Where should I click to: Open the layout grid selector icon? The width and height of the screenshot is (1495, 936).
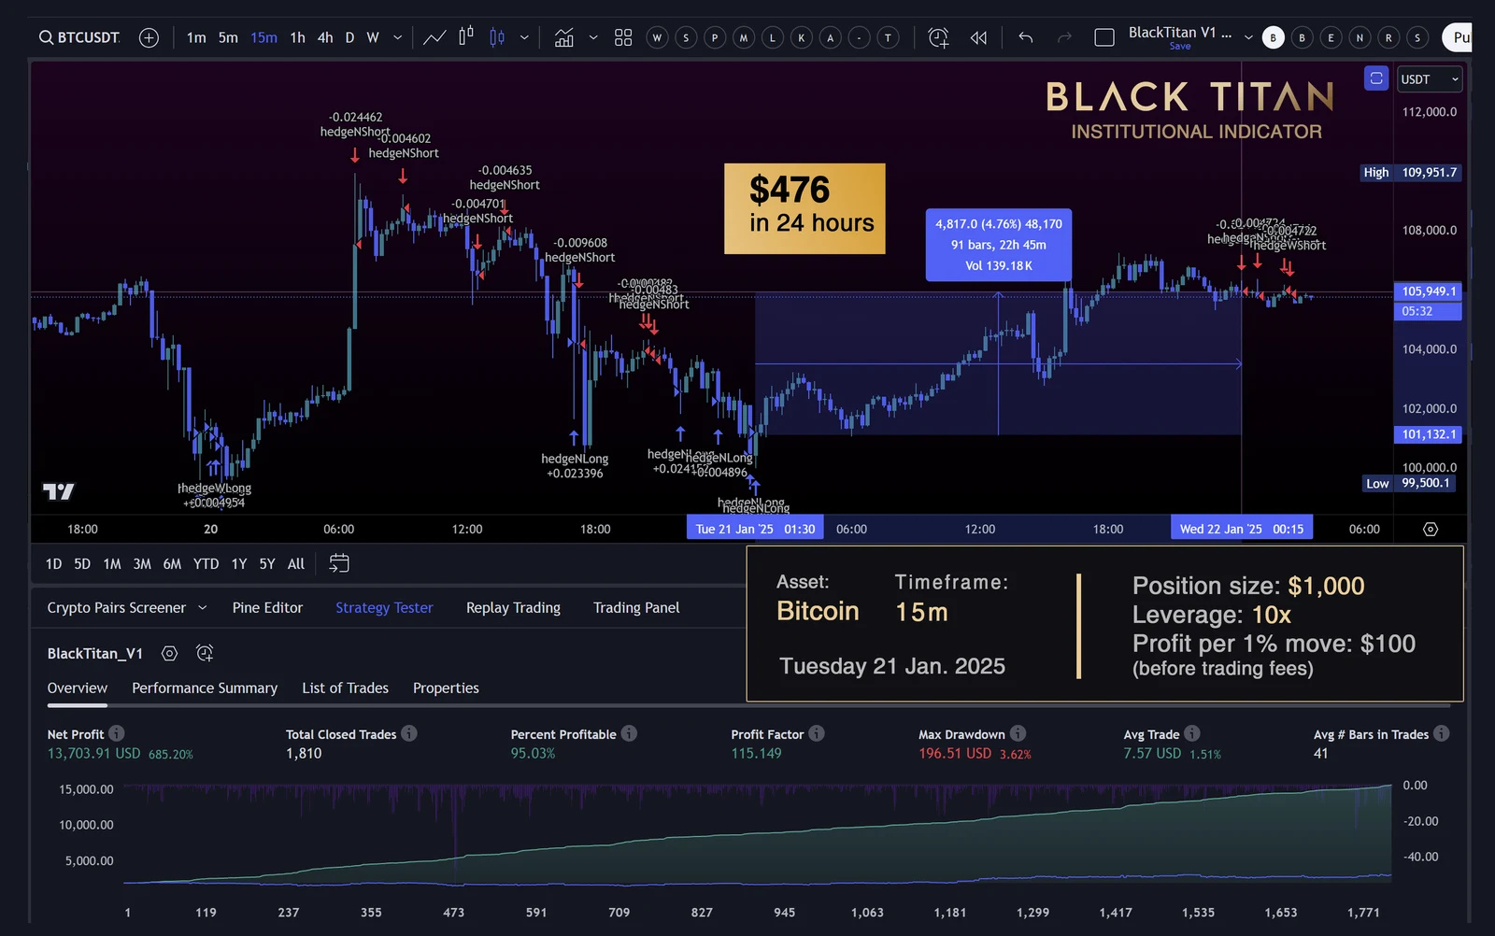point(623,37)
